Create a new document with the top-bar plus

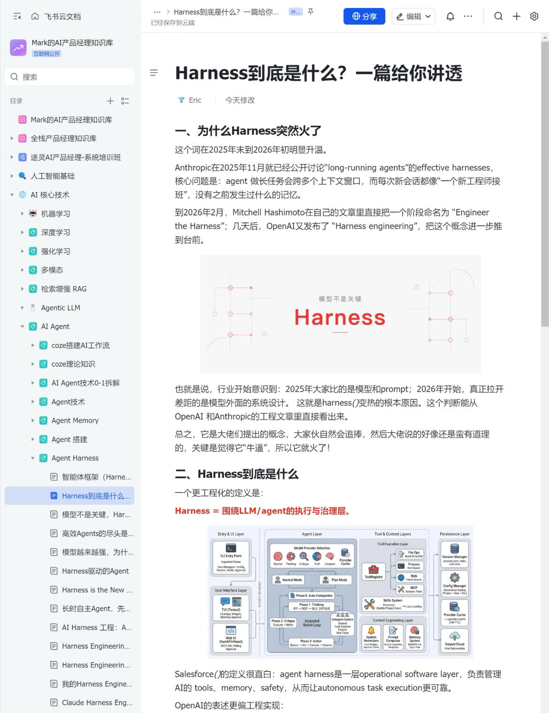(517, 16)
